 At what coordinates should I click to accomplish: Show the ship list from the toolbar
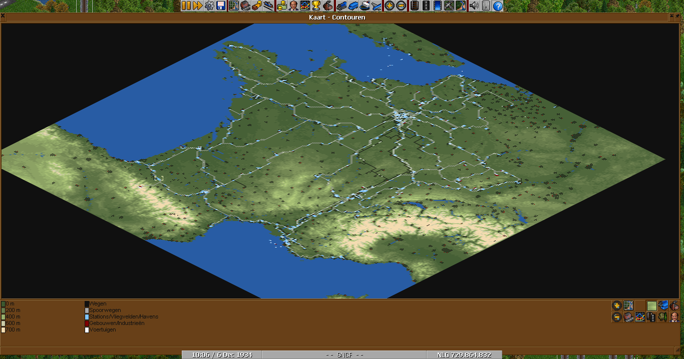point(365,5)
